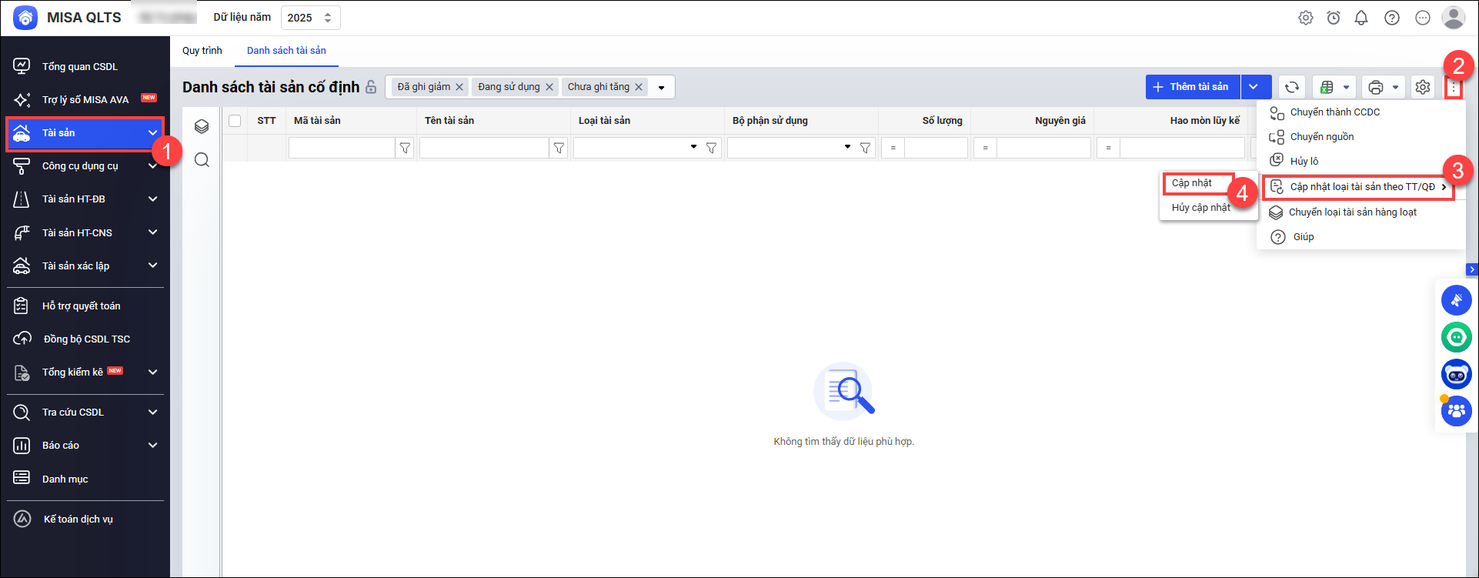Click the Thêm tài sản button
The image size is (1479, 578).
[1192, 87]
